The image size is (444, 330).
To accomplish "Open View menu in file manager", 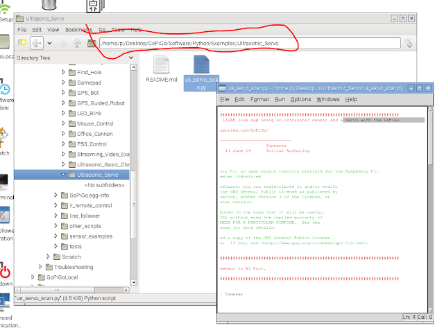I will (x=53, y=30).
